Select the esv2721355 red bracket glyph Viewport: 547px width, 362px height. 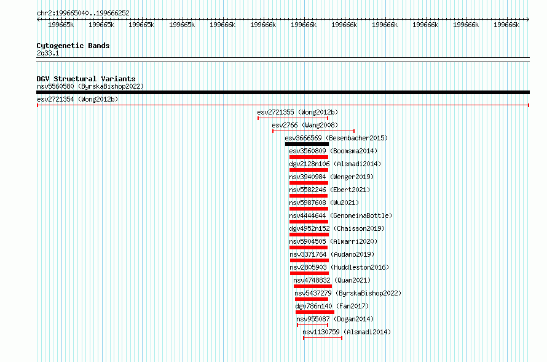click(x=293, y=118)
